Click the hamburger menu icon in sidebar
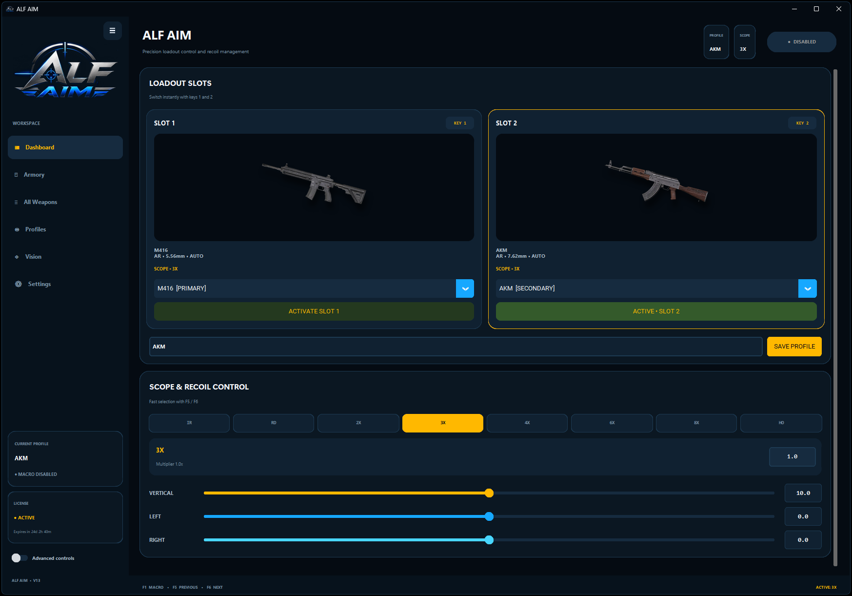Screen dimensions: 852x596 tap(112, 30)
